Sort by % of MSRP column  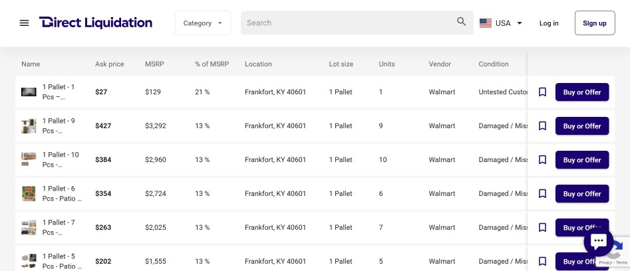[x=212, y=64]
